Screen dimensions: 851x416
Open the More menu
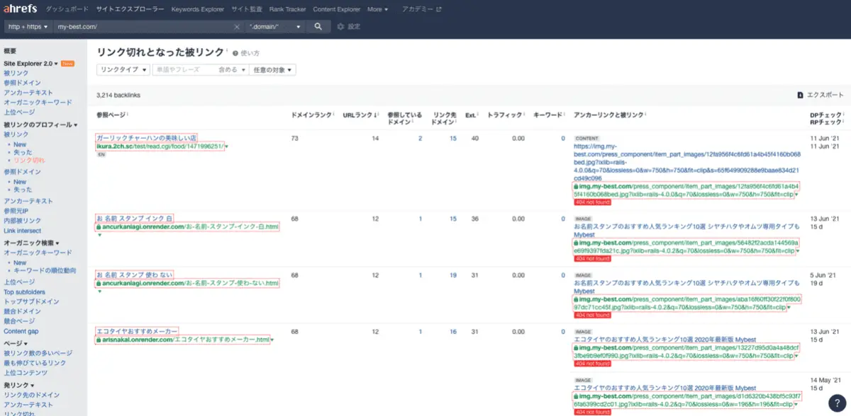(x=377, y=9)
